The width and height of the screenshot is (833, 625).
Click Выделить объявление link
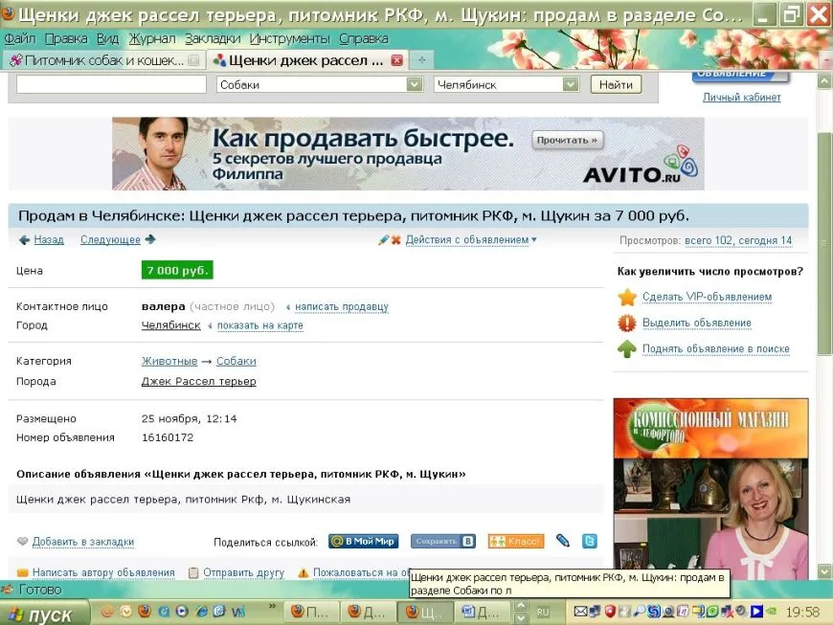click(x=697, y=323)
